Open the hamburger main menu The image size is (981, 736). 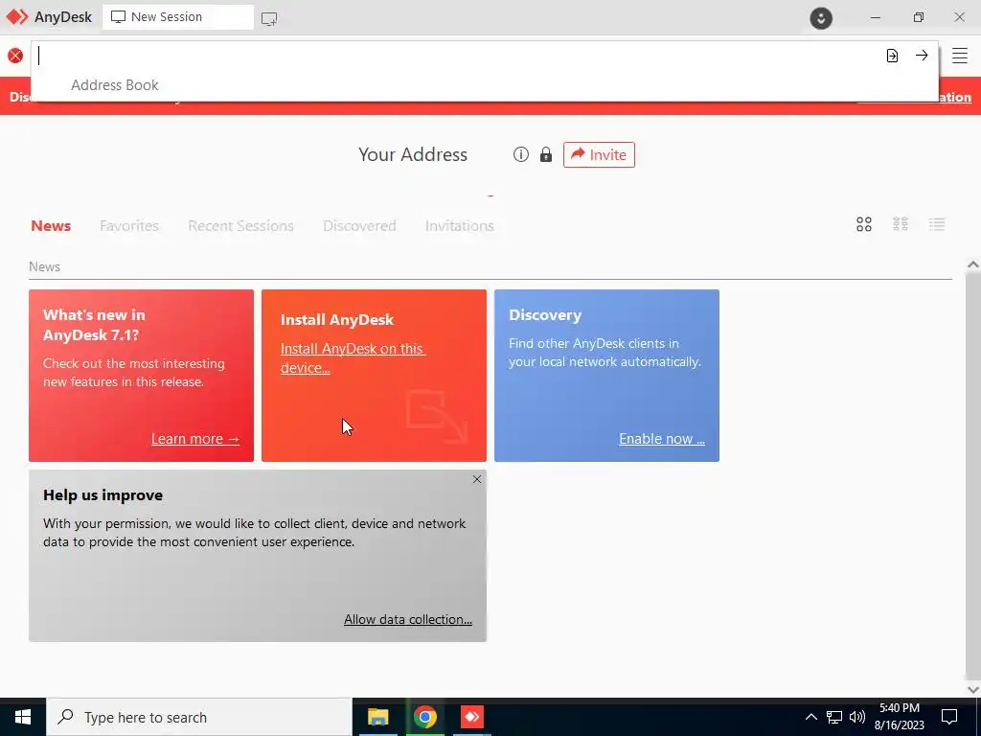click(x=960, y=56)
